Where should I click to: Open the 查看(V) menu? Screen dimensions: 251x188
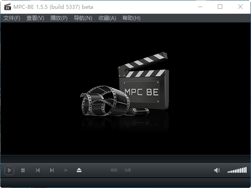[35, 18]
